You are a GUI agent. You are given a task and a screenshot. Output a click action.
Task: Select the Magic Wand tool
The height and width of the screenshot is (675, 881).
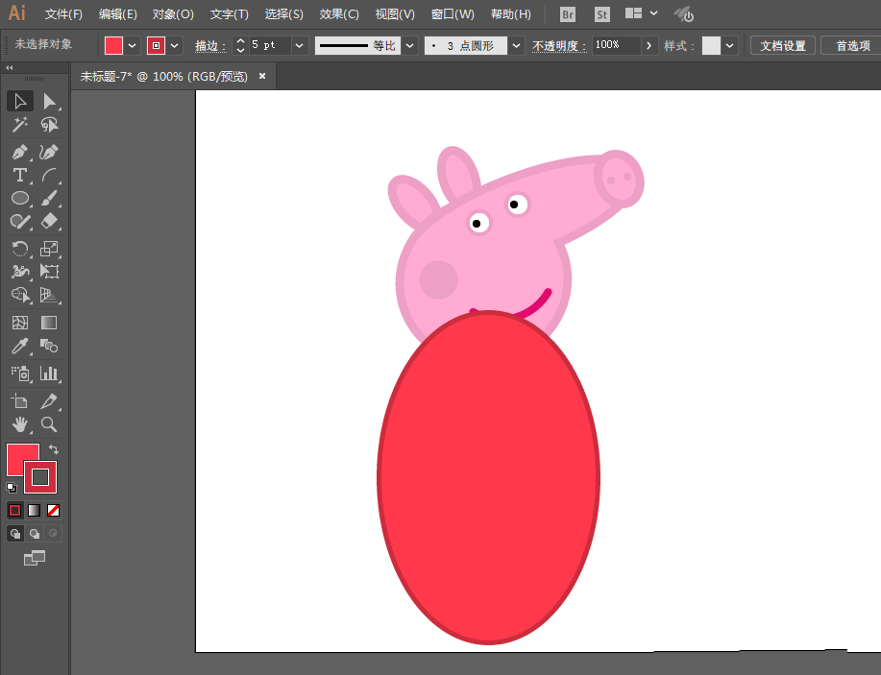20,124
